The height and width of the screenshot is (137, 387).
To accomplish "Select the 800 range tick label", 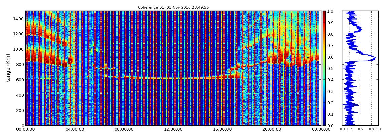I will pos(20,64).
